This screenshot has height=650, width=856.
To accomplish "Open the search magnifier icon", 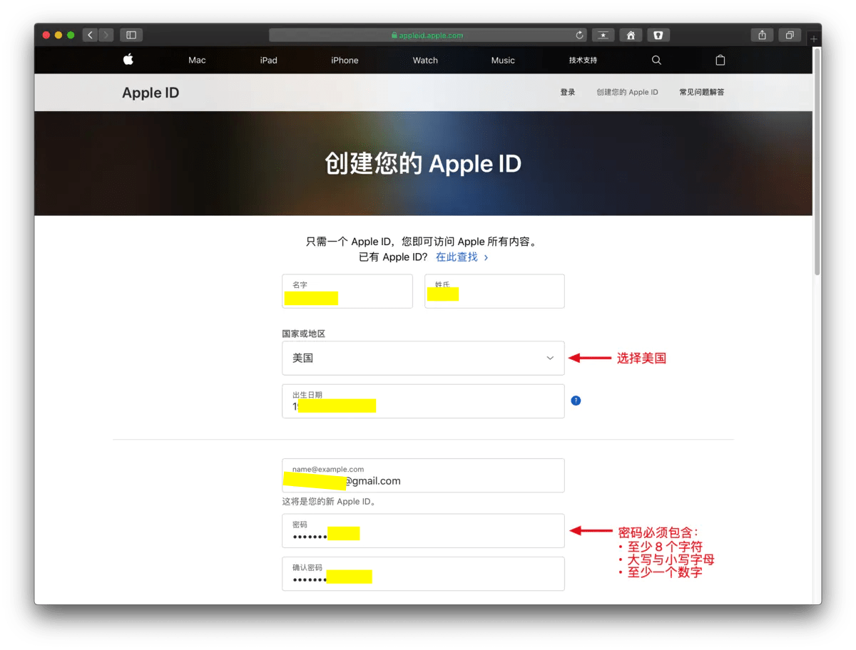I will 656,61.
